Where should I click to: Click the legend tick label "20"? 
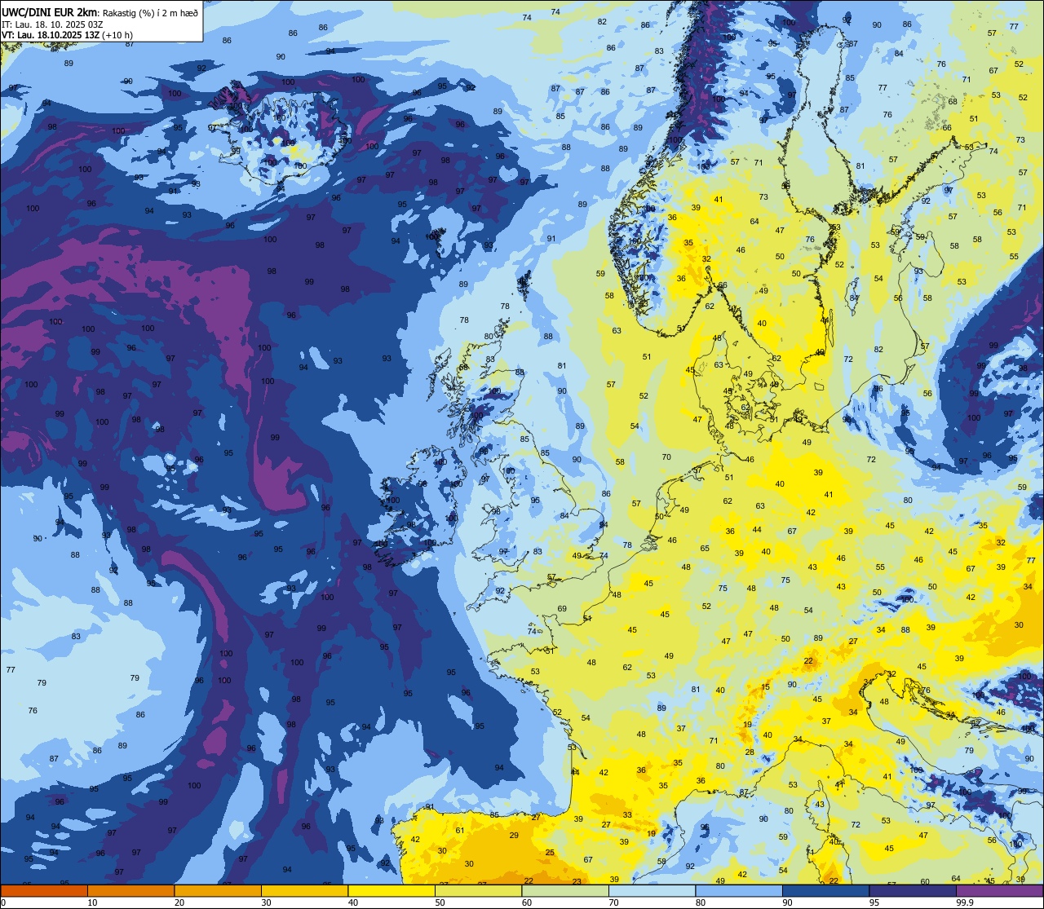tap(179, 902)
